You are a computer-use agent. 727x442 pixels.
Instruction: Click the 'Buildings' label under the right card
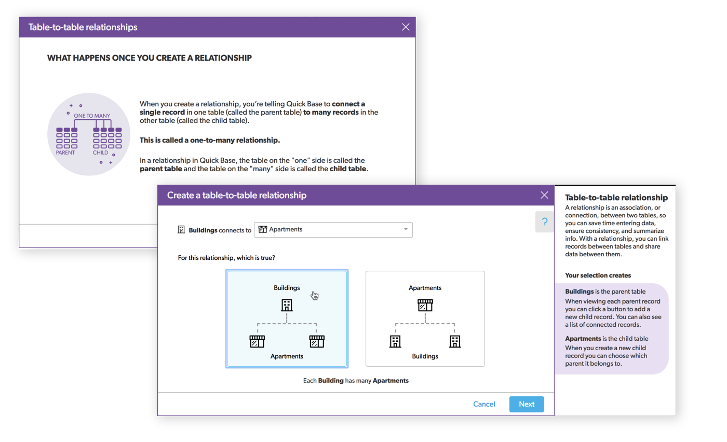pos(425,356)
